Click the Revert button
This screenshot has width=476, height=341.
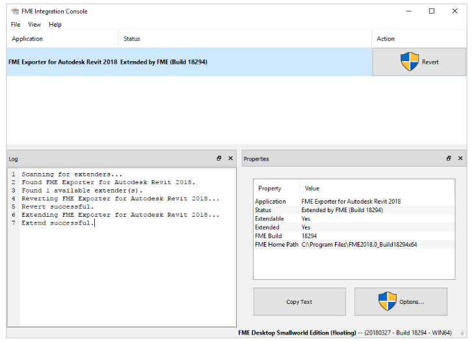pos(419,62)
